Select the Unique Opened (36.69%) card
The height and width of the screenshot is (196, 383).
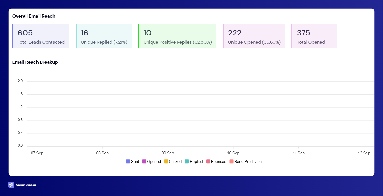pyautogui.click(x=254, y=36)
